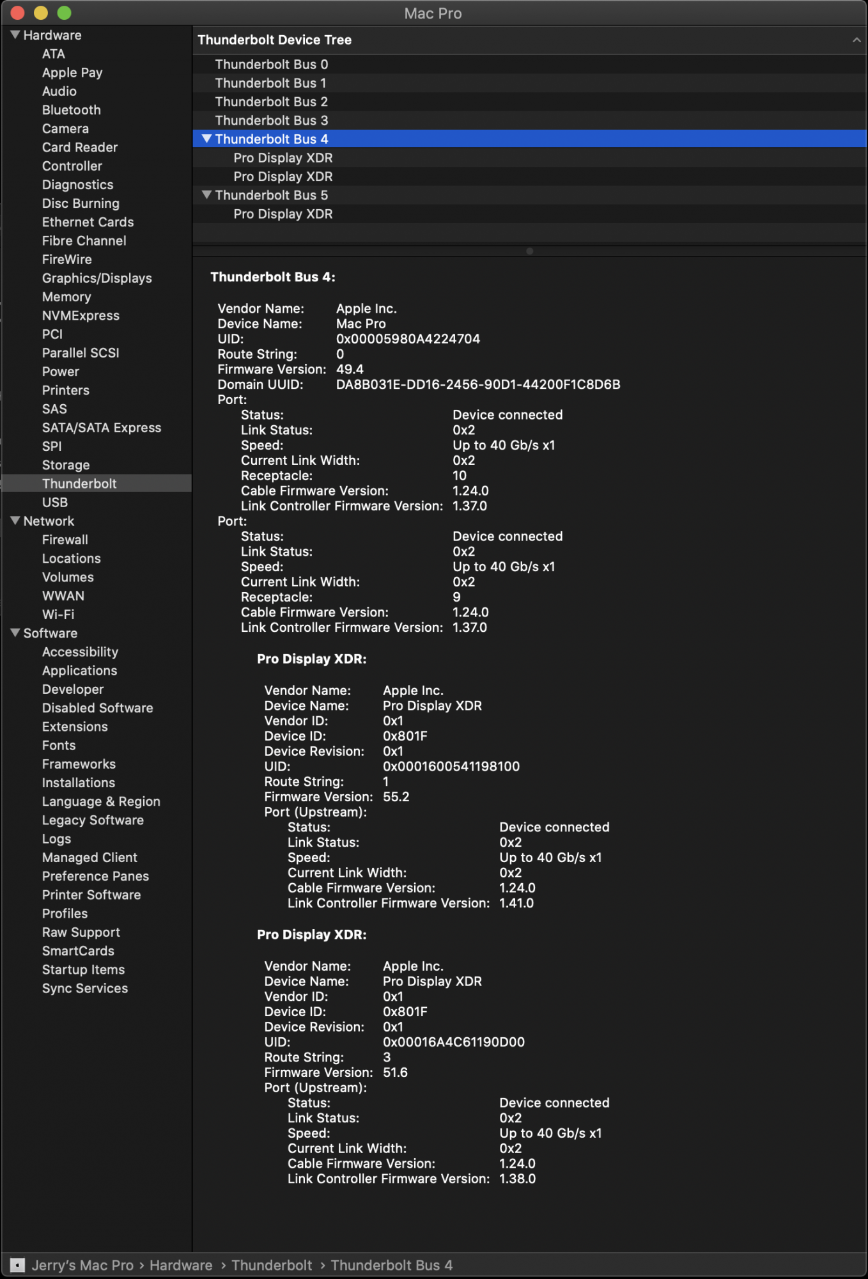Select Thunderbolt Bus 1 row
The height and width of the screenshot is (1279, 868).
click(x=529, y=83)
